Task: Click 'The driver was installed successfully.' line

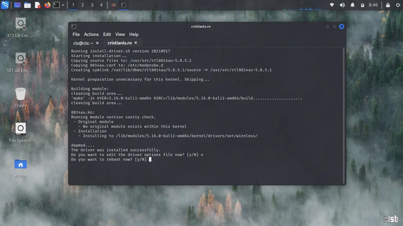Action: pyautogui.click(x=116, y=150)
